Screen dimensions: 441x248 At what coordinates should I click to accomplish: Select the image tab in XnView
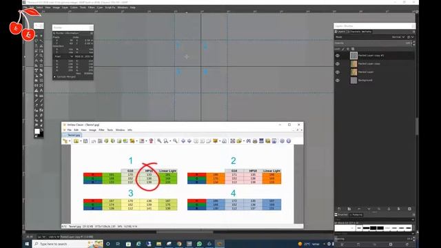pyautogui.click(x=72, y=135)
